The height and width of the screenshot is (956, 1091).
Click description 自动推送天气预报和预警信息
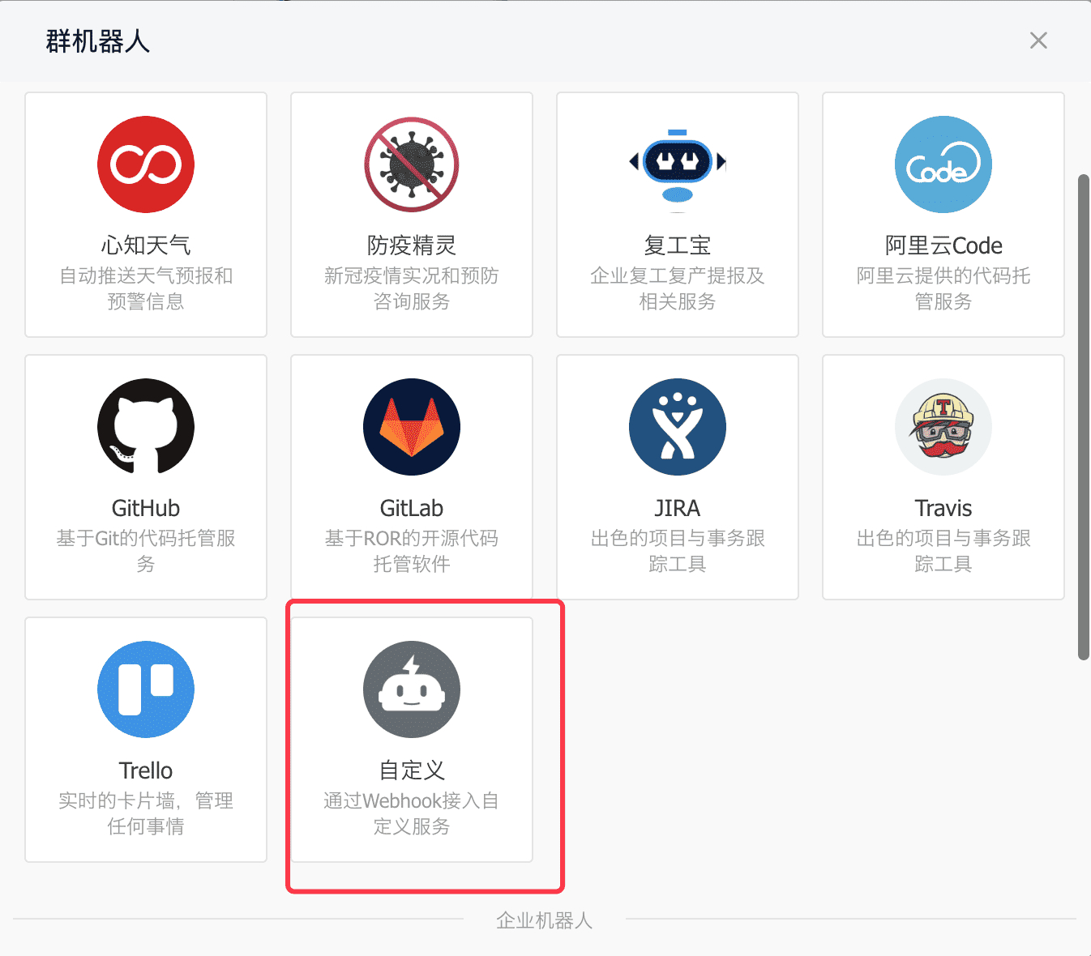[146, 288]
